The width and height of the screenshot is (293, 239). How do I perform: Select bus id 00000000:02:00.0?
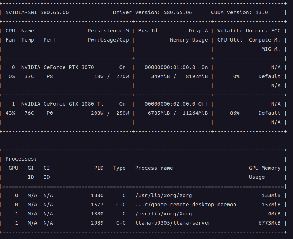tap(170, 104)
